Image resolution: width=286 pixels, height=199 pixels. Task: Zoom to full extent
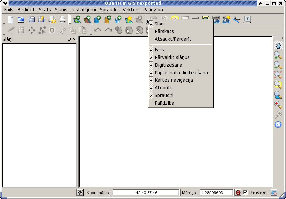tap(278, 75)
